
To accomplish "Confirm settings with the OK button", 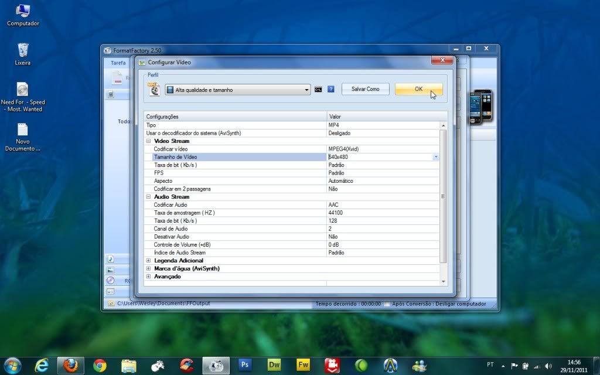I will [x=418, y=89].
